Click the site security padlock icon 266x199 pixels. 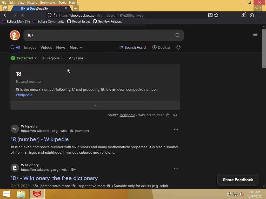[x=55, y=15]
